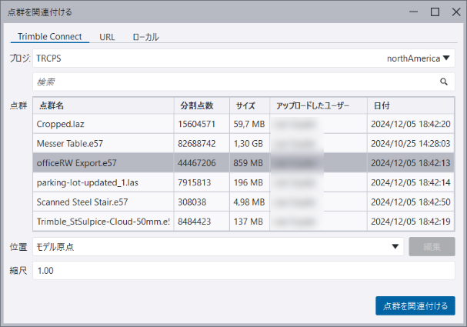Maximize the dialog window
This screenshot has height=327, width=467.
pos(435,12)
